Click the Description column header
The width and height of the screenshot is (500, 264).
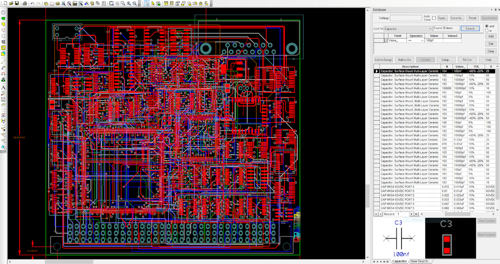pyautogui.click(x=410, y=66)
